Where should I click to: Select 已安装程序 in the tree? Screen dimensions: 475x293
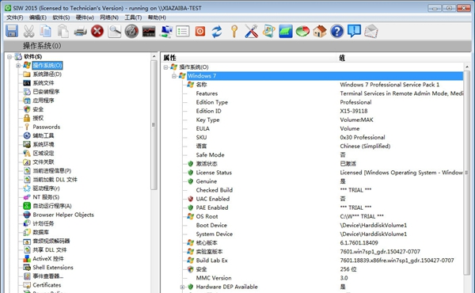coord(46,92)
